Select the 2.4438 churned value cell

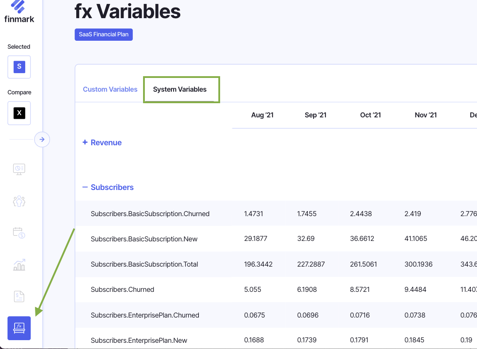click(361, 213)
